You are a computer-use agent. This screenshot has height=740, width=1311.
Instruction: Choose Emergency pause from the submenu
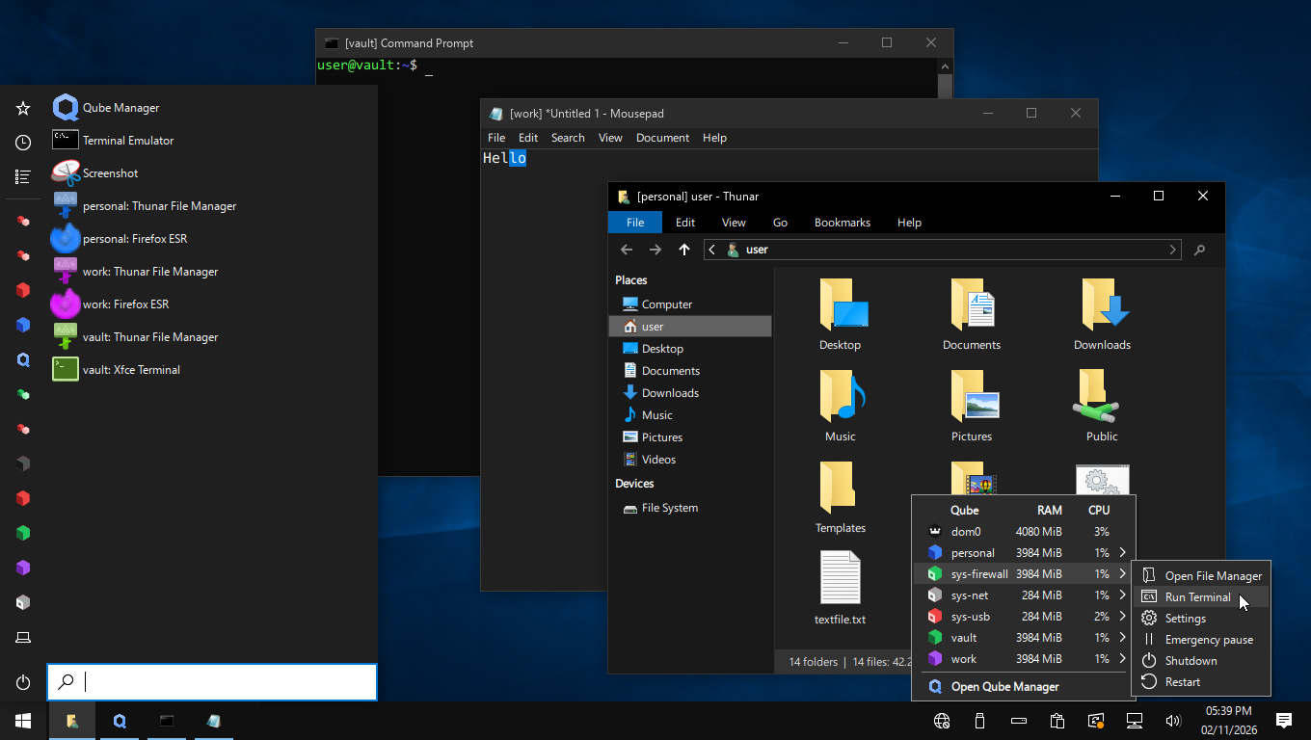1209,640
